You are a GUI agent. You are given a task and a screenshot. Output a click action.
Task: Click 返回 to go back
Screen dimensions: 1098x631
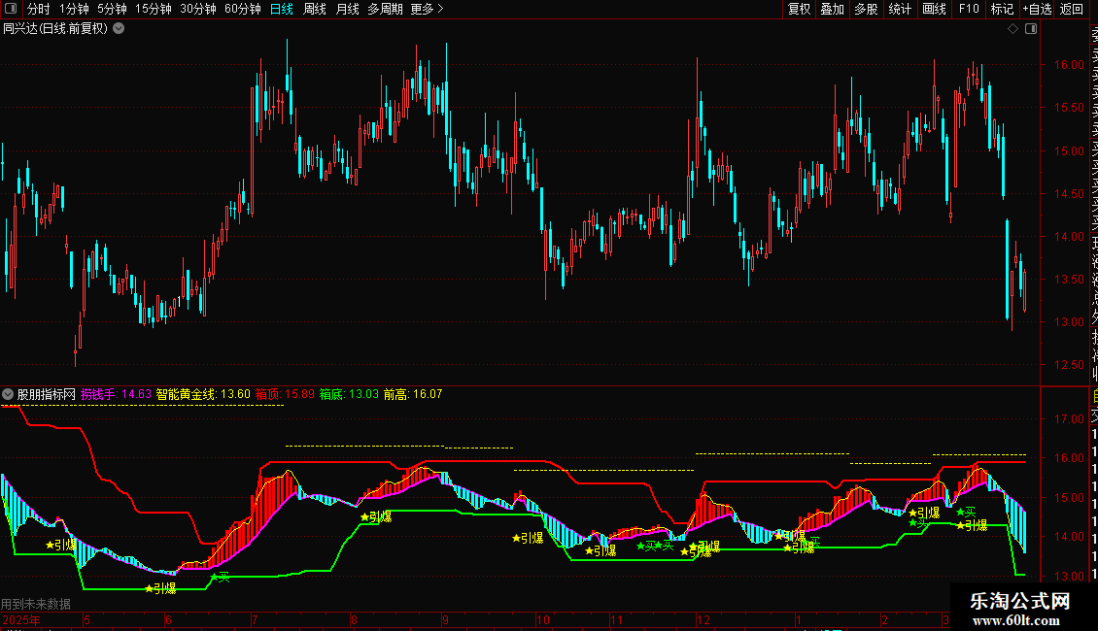1072,9
